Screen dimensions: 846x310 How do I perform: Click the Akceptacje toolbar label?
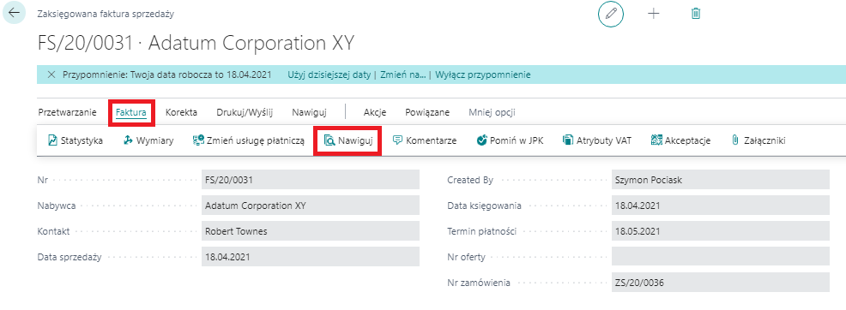(x=687, y=141)
